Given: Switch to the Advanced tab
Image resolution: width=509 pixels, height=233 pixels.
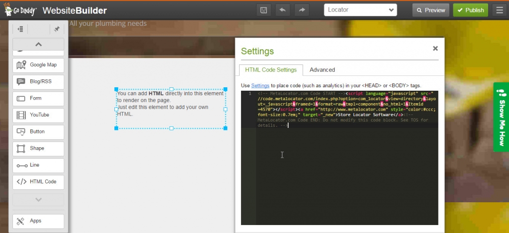Looking at the screenshot, I should tap(322, 70).
